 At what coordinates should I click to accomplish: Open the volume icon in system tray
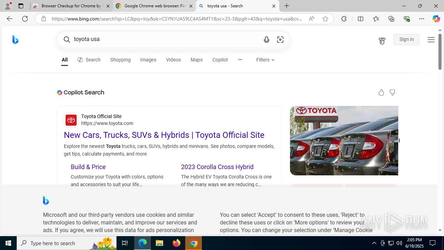[x=399, y=243]
